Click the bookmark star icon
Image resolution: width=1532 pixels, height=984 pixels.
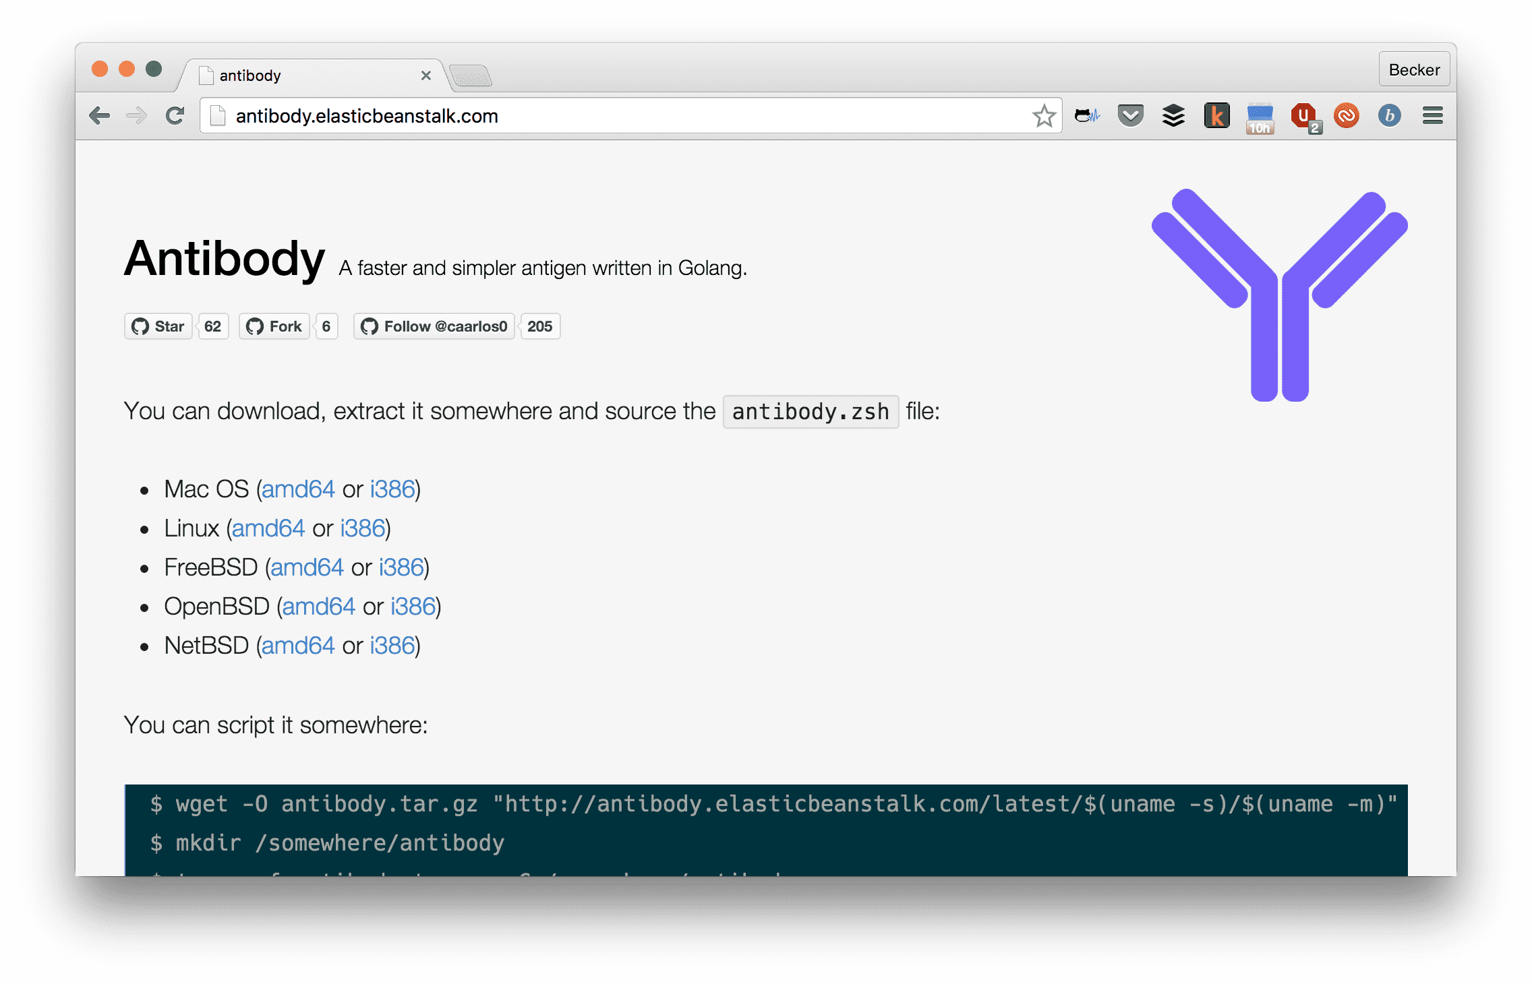pos(1044,116)
